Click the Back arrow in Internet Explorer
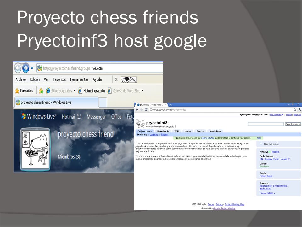 tap(18, 68)
